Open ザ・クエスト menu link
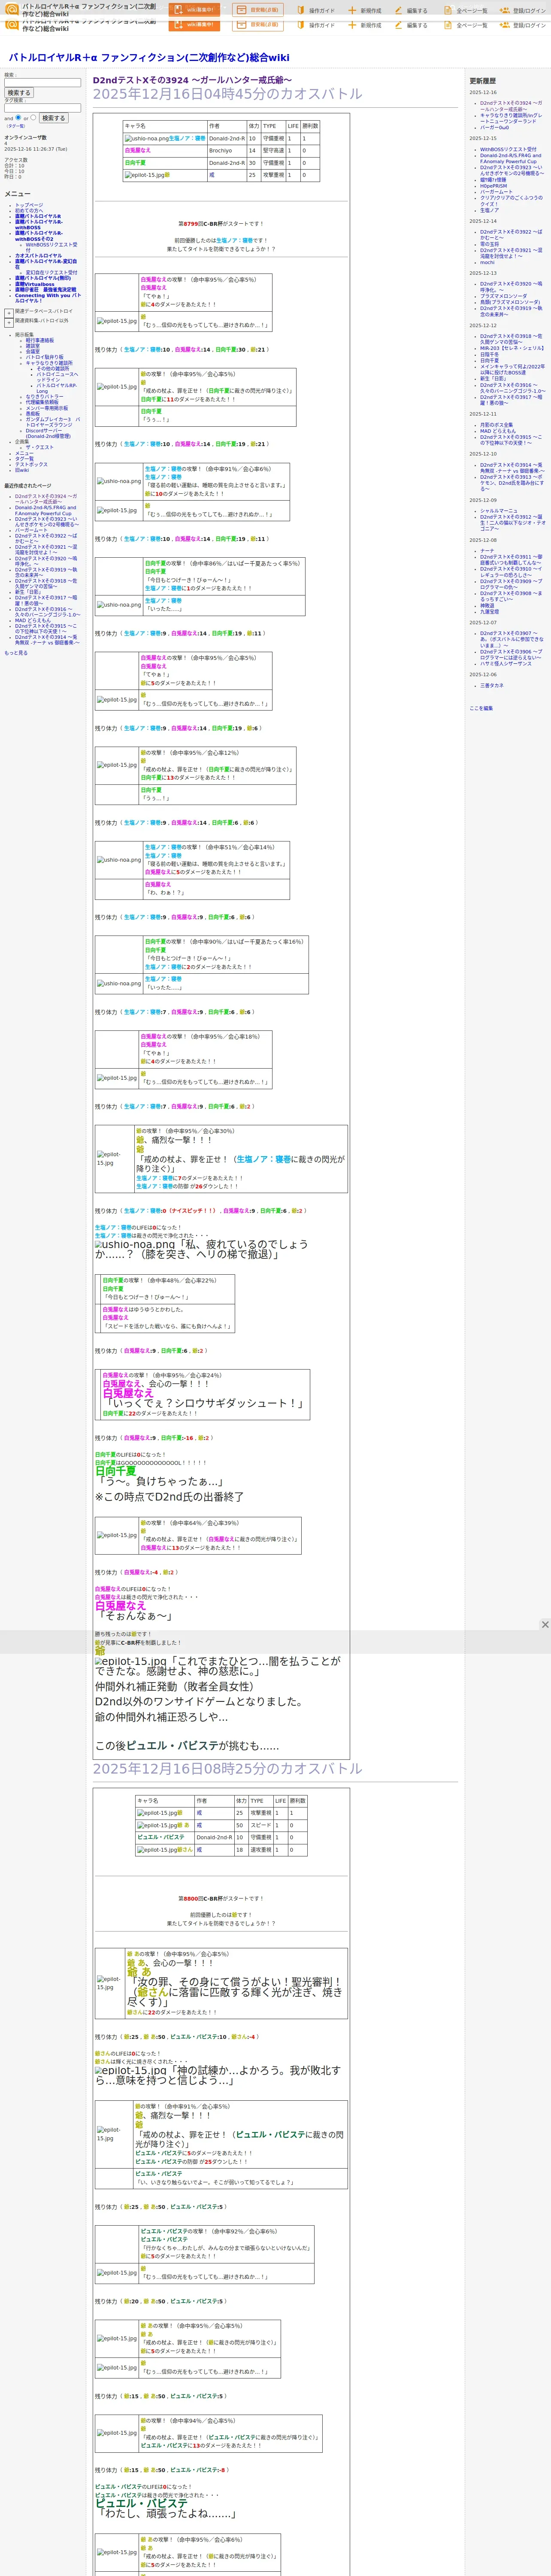 40,447
